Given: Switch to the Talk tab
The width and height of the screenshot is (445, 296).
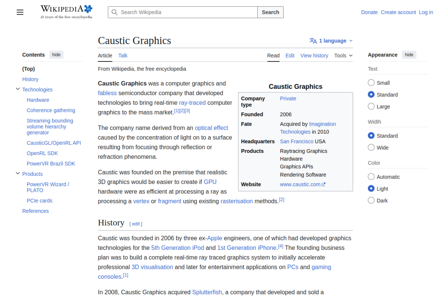Looking at the screenshot, I should point(123,56).
